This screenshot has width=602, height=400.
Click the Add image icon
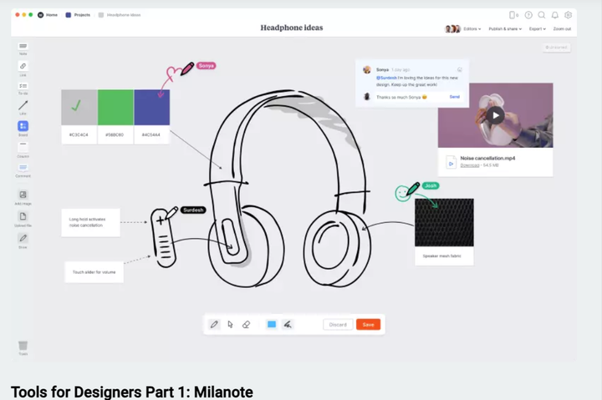click(x=23, y=196)
